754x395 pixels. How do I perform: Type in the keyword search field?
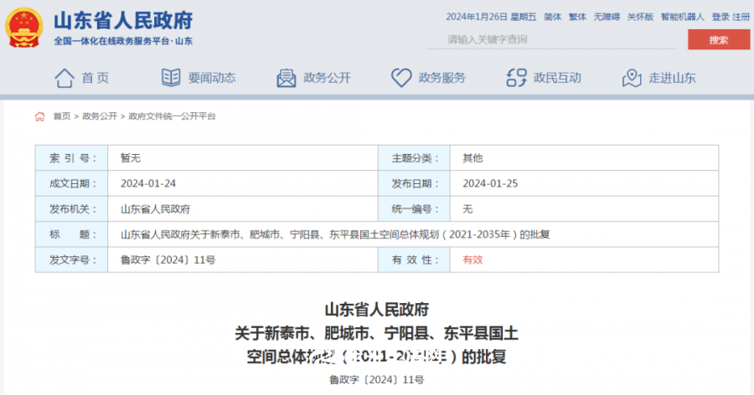point(553,39)
